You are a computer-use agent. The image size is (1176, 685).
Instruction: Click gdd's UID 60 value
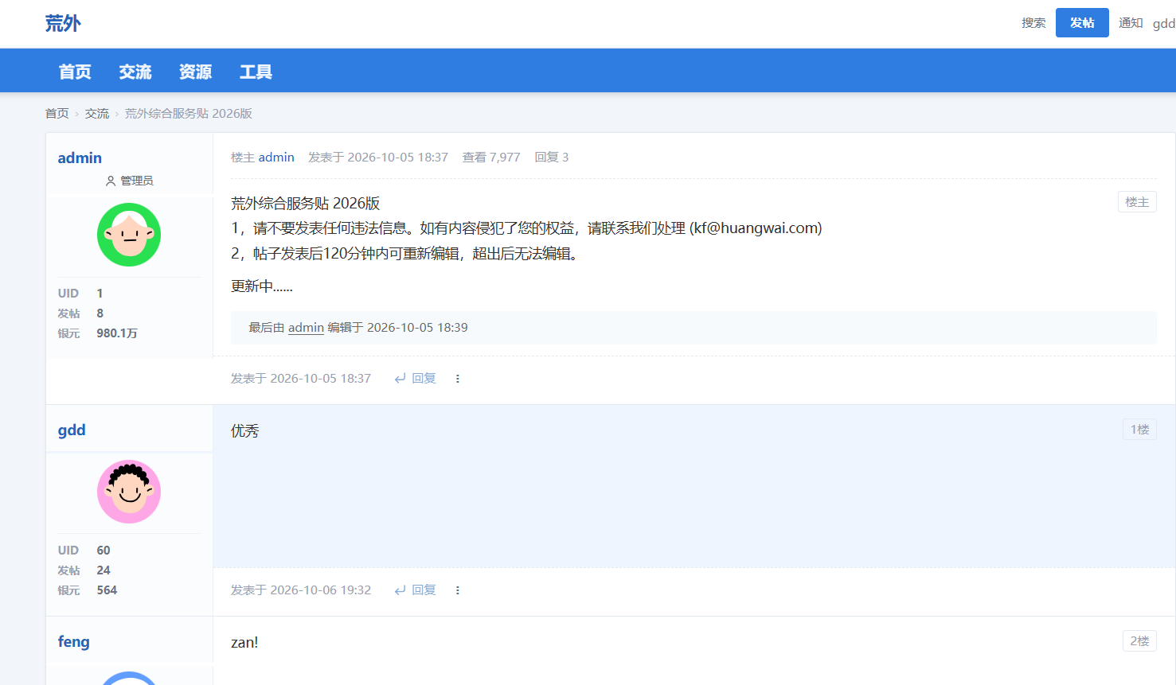pos(104,551)
